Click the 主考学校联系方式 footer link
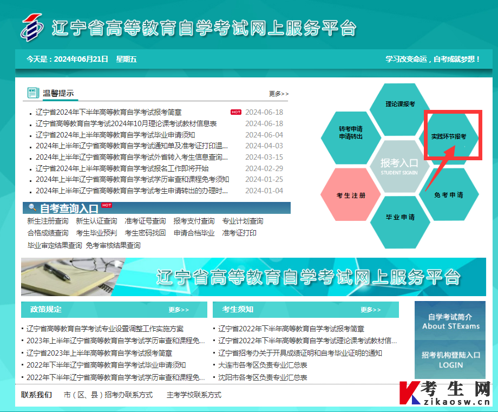 pyautogui.click(x=194, y=395)
